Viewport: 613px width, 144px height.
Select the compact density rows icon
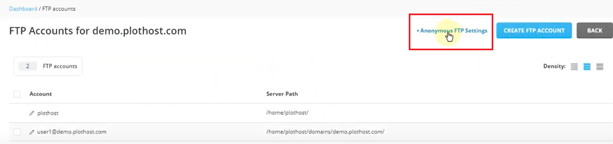pyautogui.click(x=574, y=67)
